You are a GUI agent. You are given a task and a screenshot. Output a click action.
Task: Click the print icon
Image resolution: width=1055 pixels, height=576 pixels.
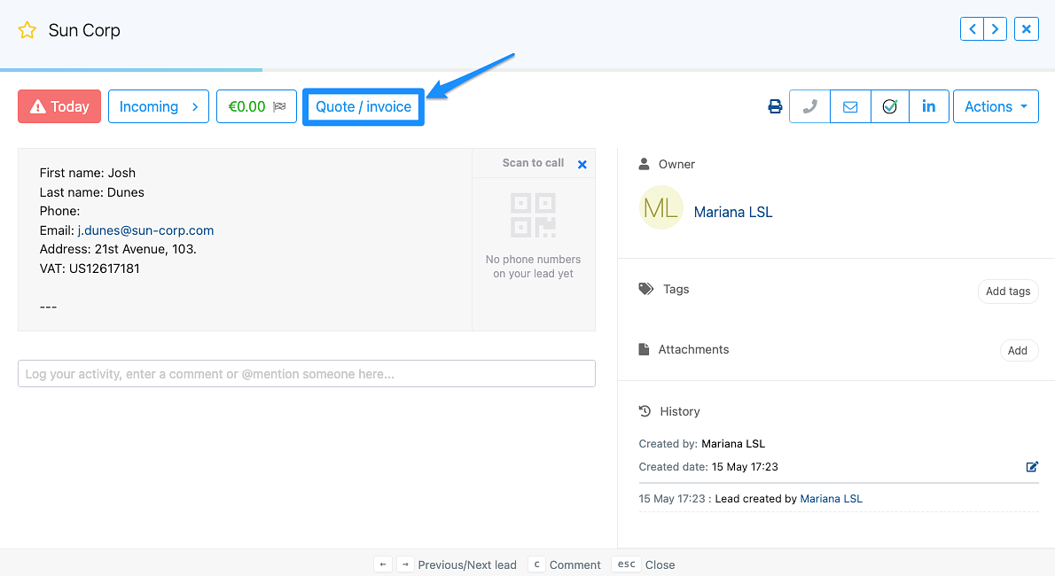click(775, 105)
